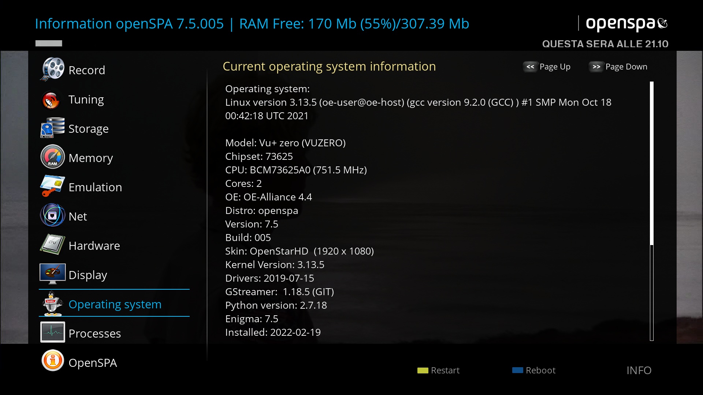The width and height of the screenshot is (703, 395).
Task: Click the GStreamer: 1.18.5 (GIT) line
Action: (x=279, y=291)
